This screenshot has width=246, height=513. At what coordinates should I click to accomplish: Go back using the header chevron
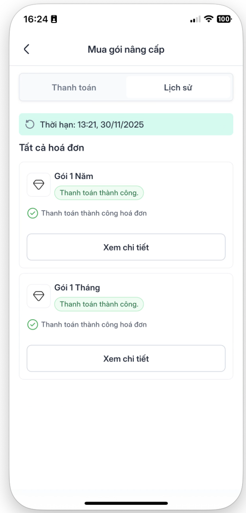click(26, 49)
